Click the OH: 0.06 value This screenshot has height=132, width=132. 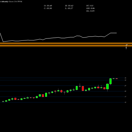(90, 8)
